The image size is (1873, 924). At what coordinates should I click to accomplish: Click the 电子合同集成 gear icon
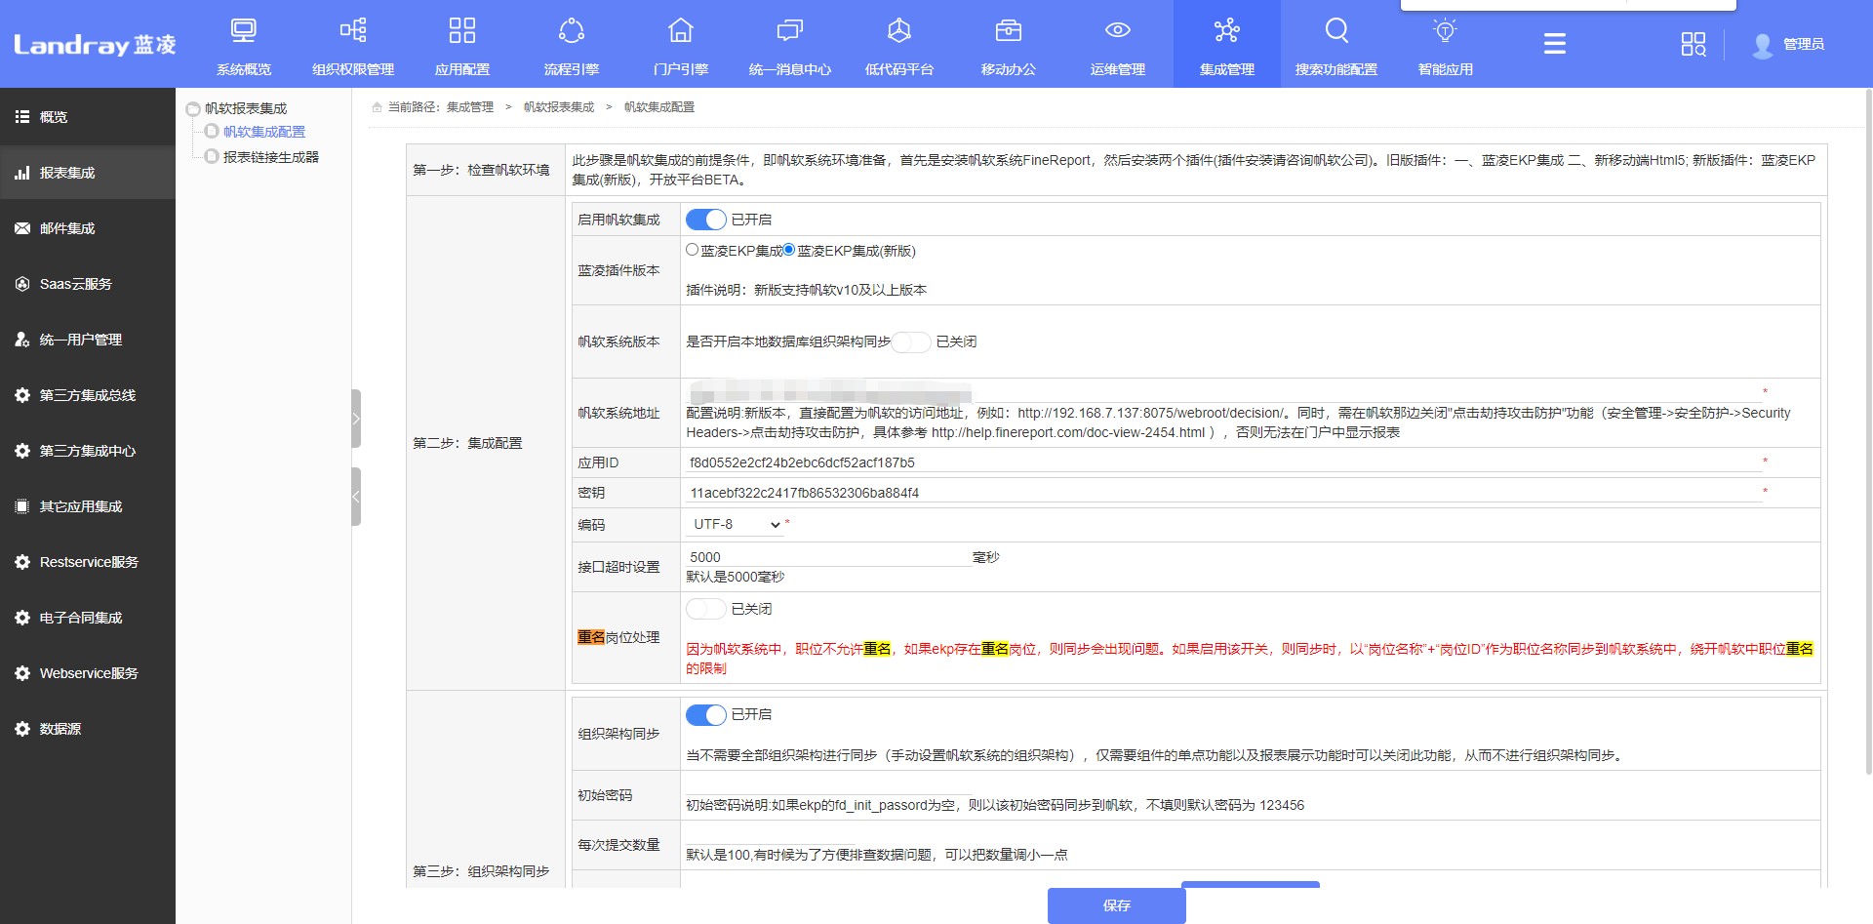click(22, 618)
